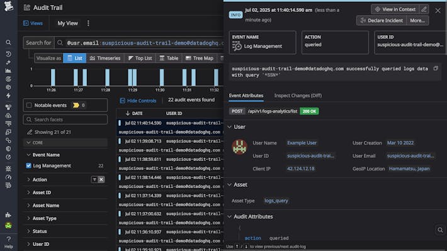Viewport: 447px width, 251px height.
Task: Select My View
Action: click(x=67, y=23)
